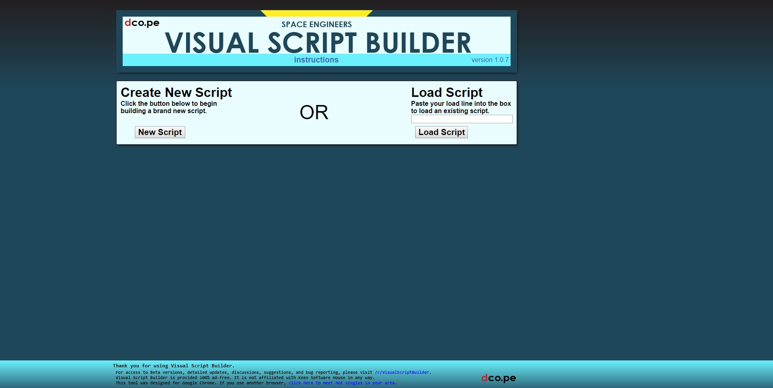Focus the load line input box
773x388 pixels.
[461, 119]
